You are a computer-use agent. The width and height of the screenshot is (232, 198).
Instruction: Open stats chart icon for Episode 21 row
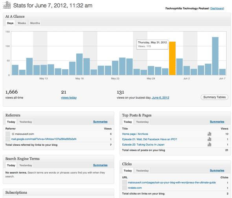click(x=209, y=139)
